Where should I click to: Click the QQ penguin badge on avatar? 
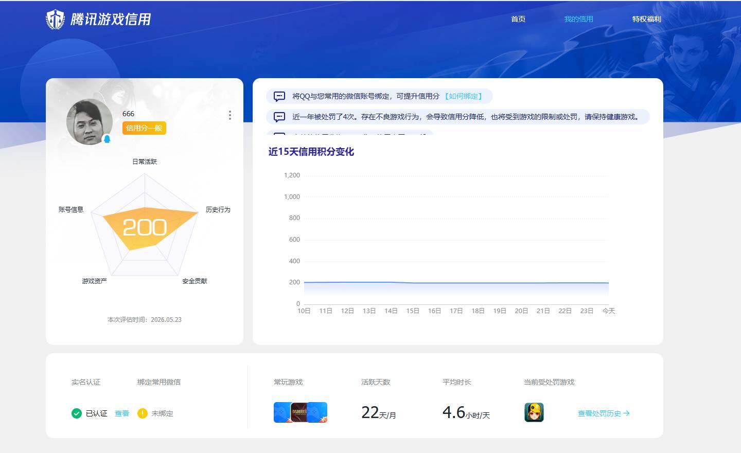[x=107, y=138]
